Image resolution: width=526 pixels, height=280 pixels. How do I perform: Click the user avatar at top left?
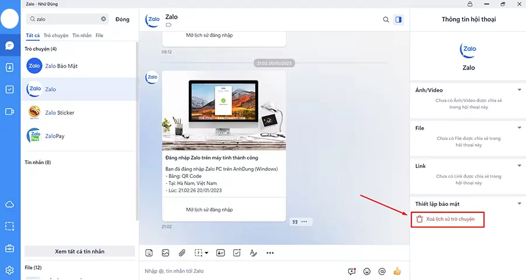point(10,19)
